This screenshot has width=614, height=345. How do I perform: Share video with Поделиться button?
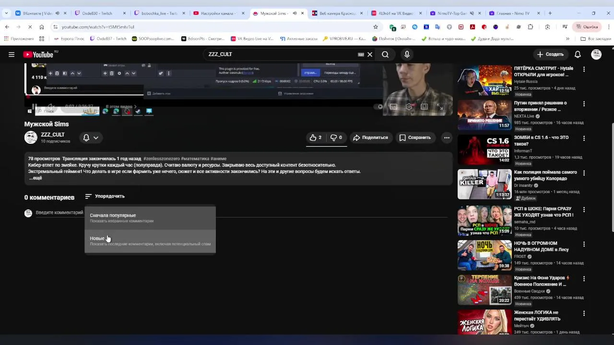(x=370, y=138)
